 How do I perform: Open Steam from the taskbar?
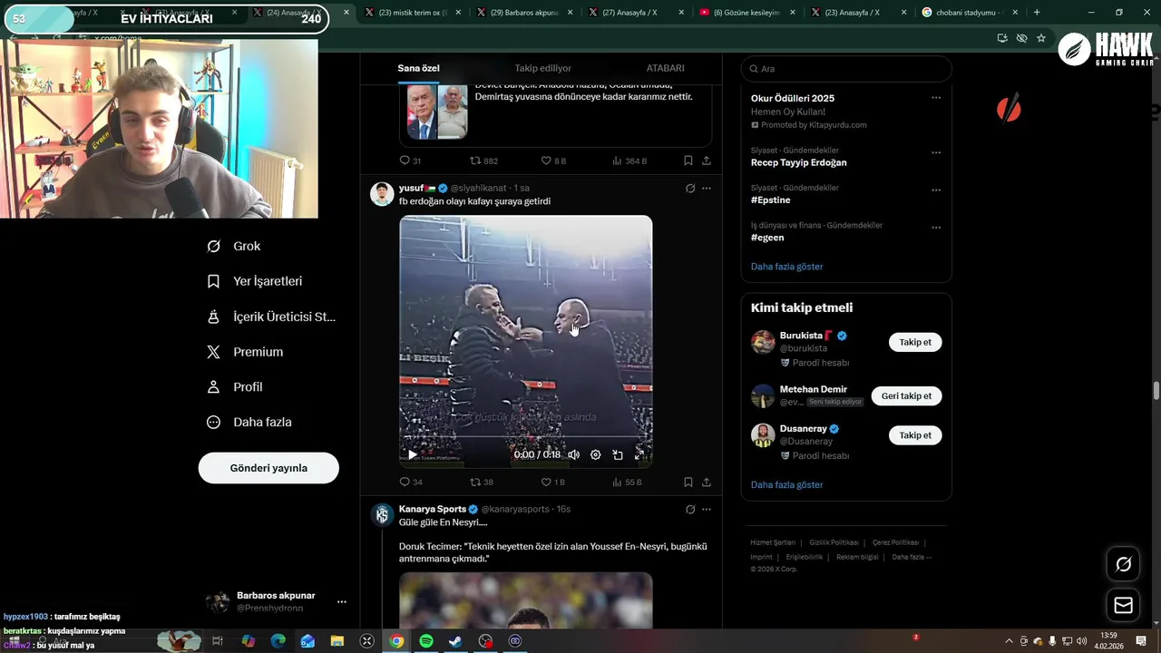point(455,641)
